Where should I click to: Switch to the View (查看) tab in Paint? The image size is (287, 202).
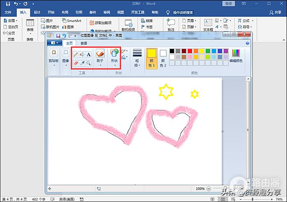84,43
